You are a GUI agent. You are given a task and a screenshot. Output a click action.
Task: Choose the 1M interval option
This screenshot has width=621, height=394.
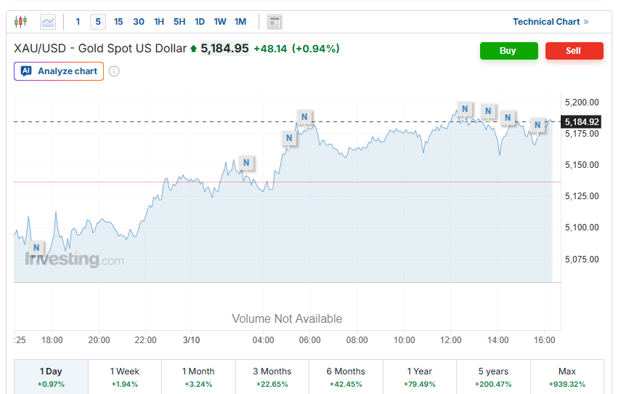click(x=240, y=22)
